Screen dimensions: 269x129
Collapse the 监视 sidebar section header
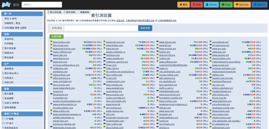click(x=22, y=34)
